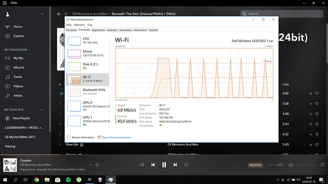The image size is (328, 184).
Task: Switch to Apphistorik tab
Action: 98,30
